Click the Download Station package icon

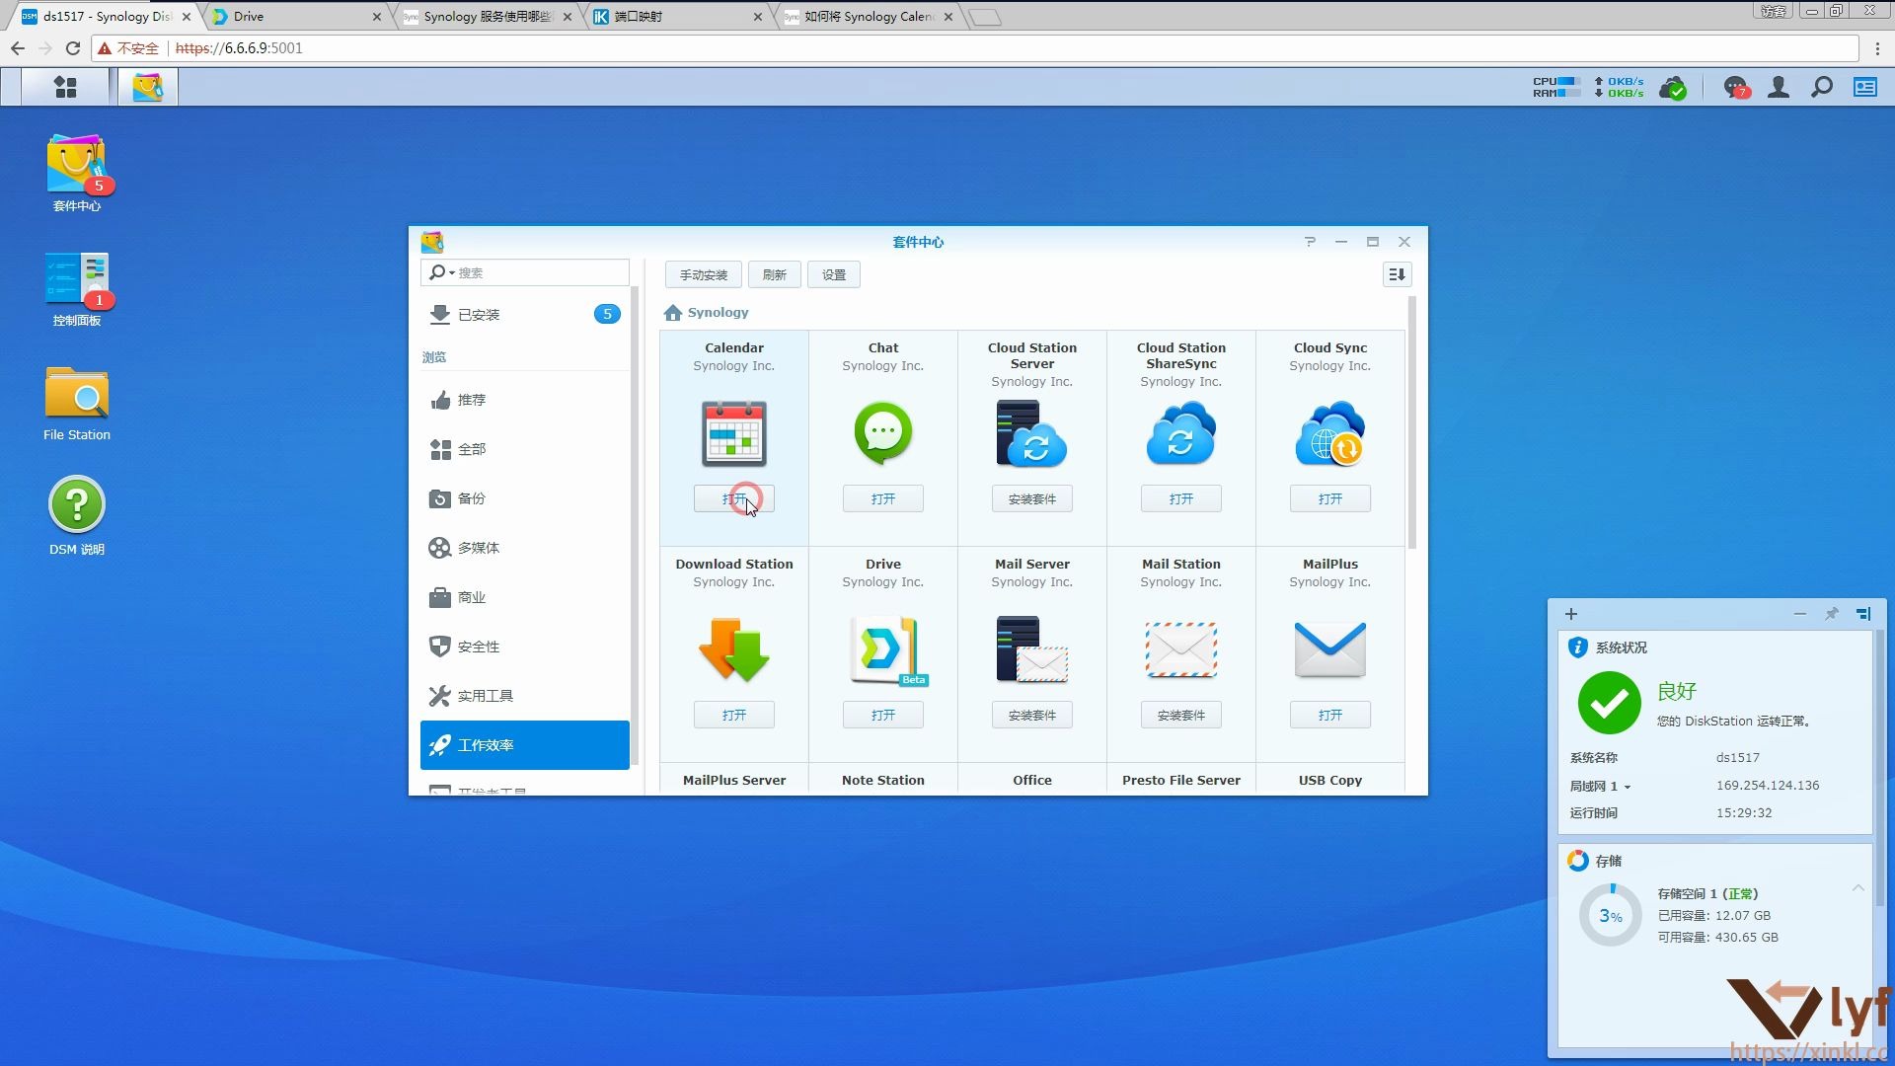(x=734, y=649)
